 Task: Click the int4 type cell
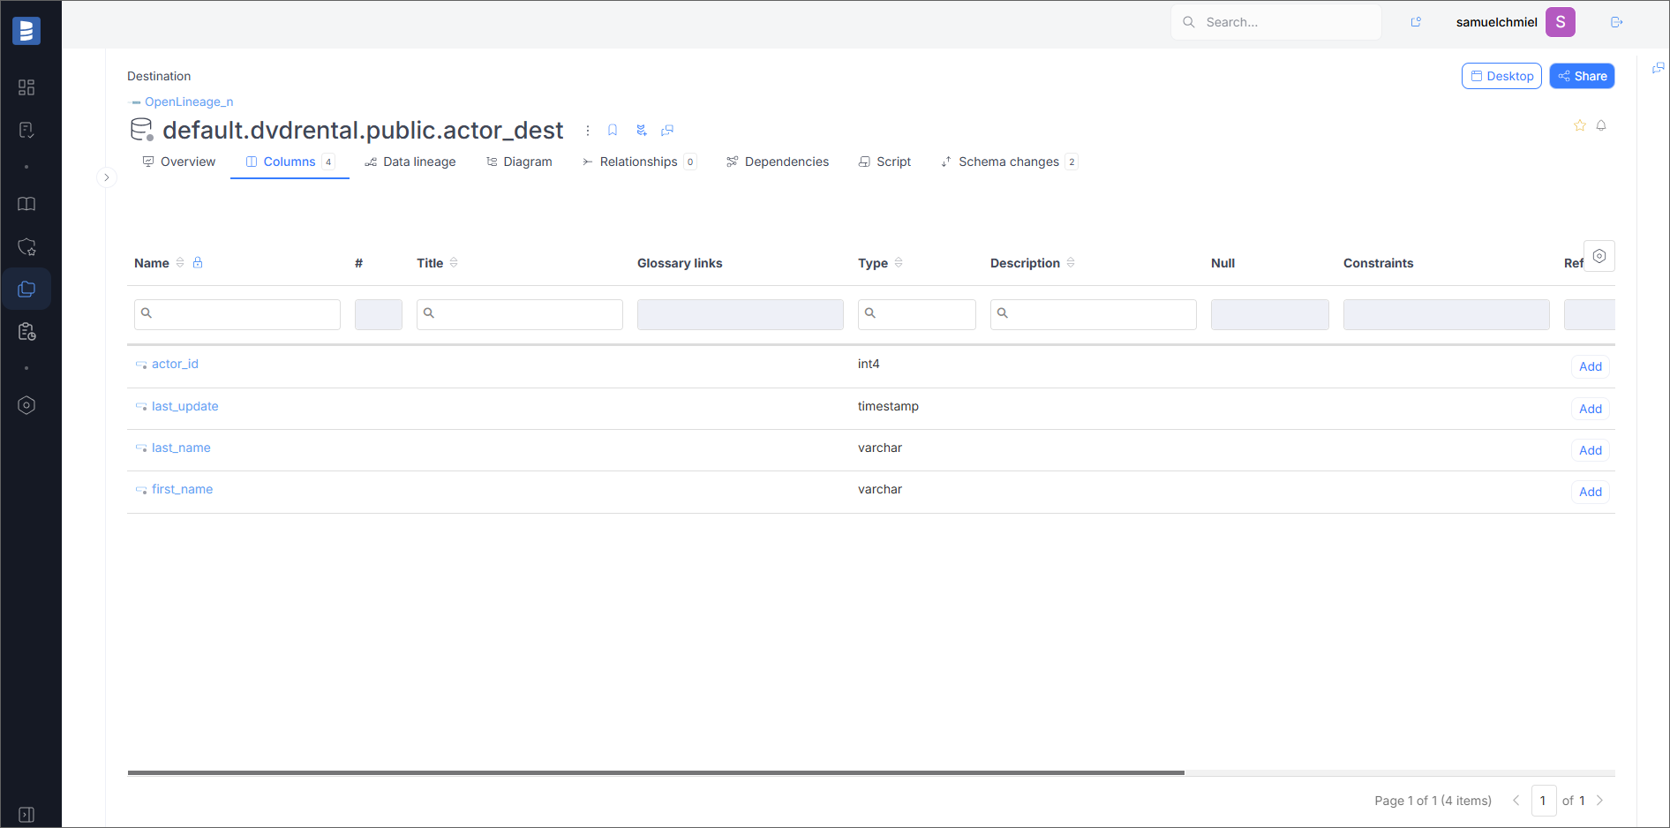[x=869, y=364]
